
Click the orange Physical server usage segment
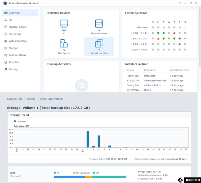pos(89,177)
